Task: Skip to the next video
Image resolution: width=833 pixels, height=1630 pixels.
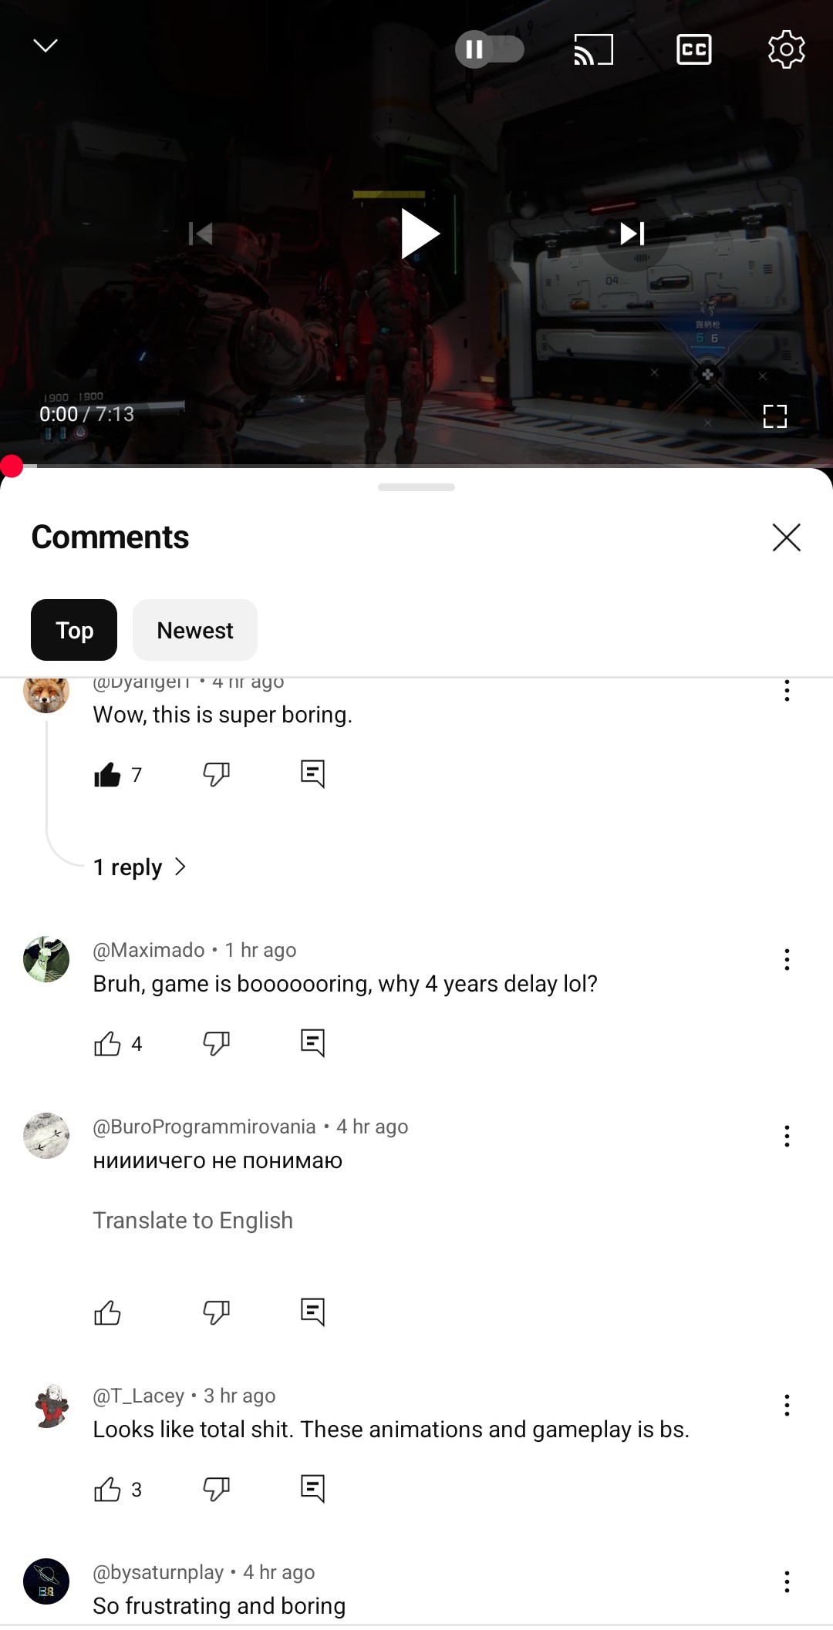Action: click(632, 234)
